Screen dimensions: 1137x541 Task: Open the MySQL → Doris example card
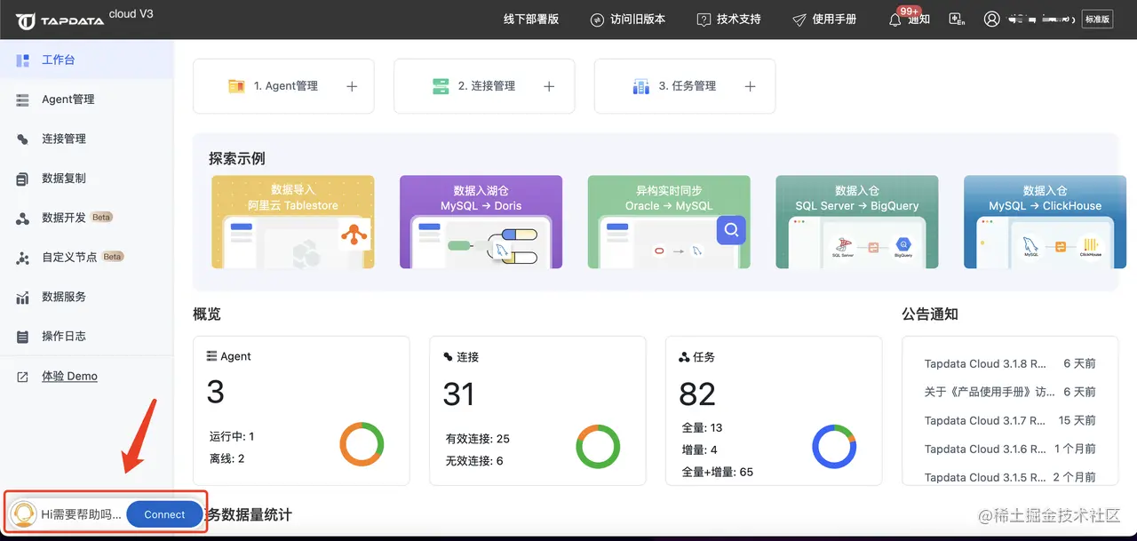coord(481,222)
